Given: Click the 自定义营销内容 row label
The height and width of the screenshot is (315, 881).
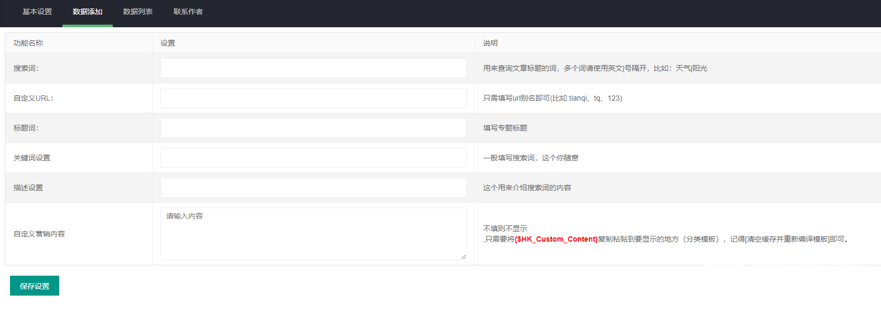Looking at the screenshot, I should pyautogui.click(x=39, y=234).
